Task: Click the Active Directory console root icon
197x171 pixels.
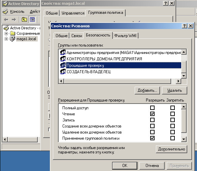Action: pos(6,28)
